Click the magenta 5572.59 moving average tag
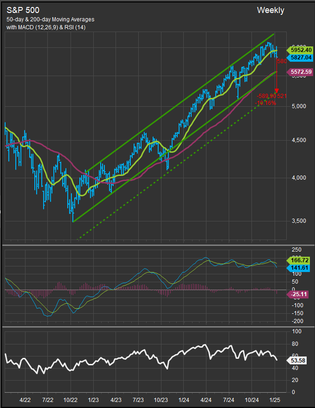Viewport: 315px width, 408px height. tap(300, 72)
